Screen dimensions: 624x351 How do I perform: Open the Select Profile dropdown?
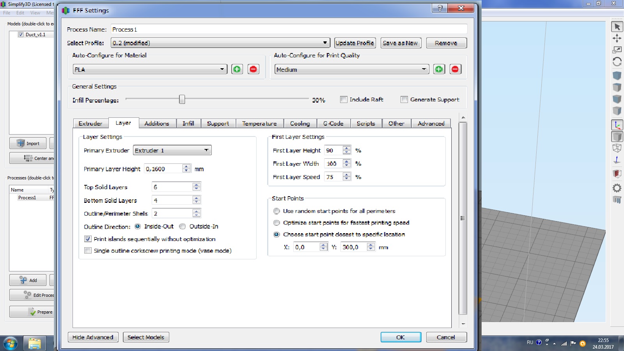click(x=220, y=43)
